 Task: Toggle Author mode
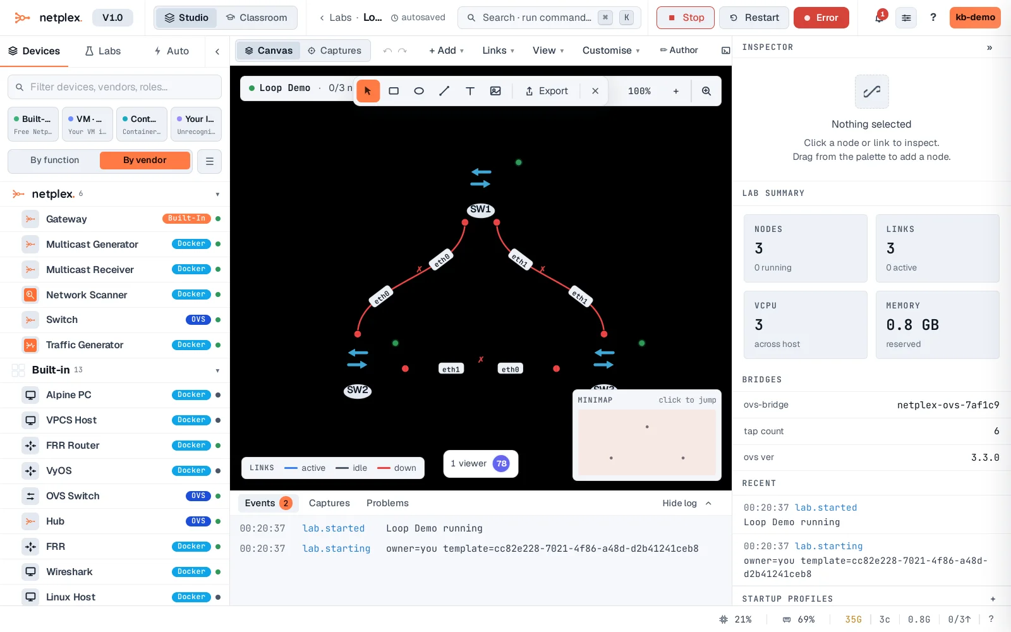[x=679, y=51]
